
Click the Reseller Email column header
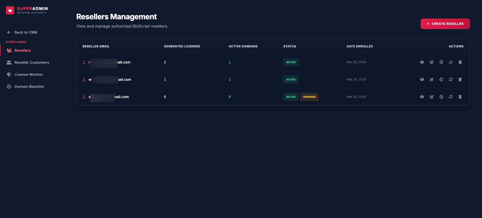(x=96, y=46)
